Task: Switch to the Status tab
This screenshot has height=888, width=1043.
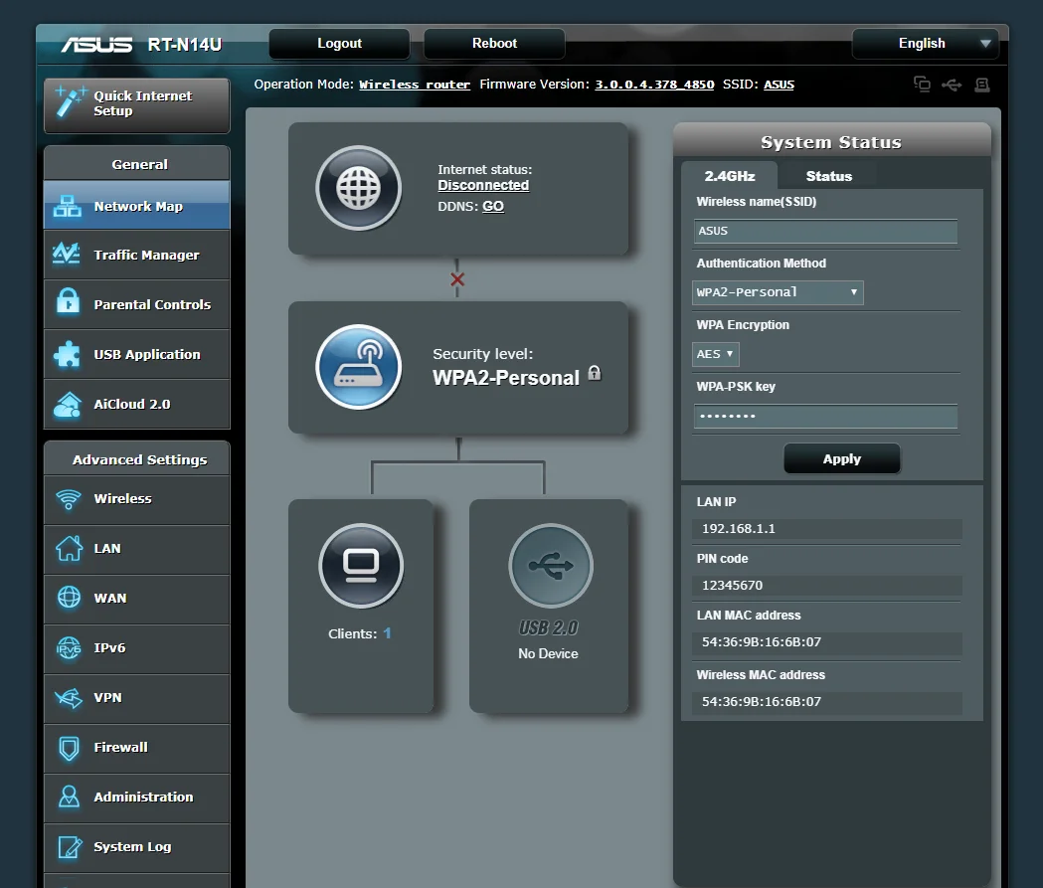Action: (829, 176)
